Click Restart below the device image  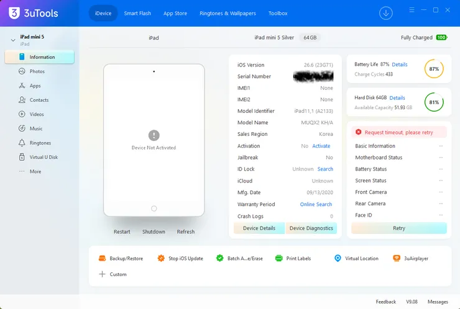point(122,231)
